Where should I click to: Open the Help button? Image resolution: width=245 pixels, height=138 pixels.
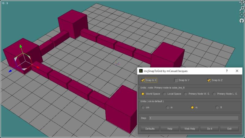(170, 129)
